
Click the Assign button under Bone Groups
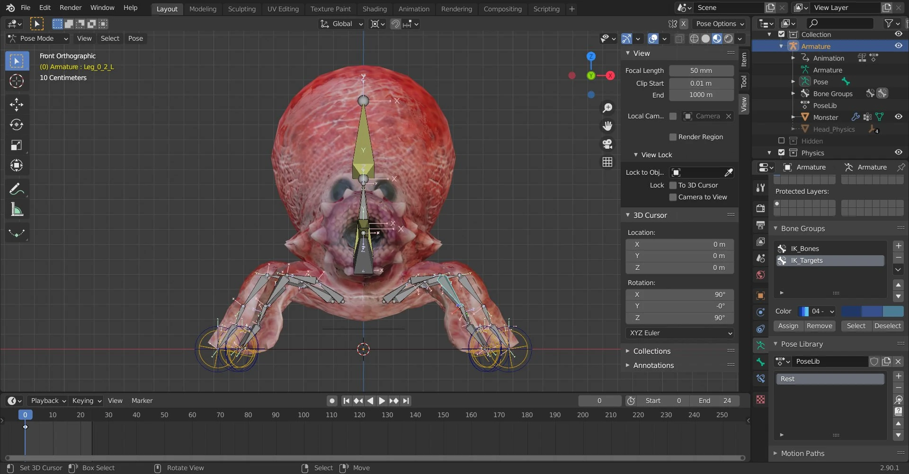[787, 326]
